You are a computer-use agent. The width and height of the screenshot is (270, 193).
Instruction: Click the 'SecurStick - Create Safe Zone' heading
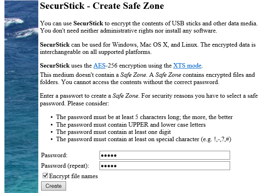(102, 6)
